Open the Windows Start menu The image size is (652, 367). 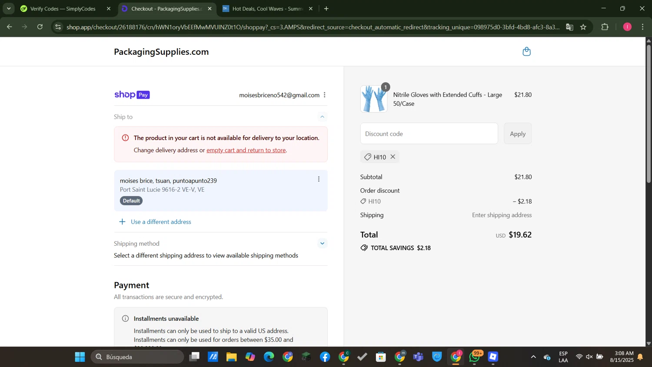tap(80, 357)
